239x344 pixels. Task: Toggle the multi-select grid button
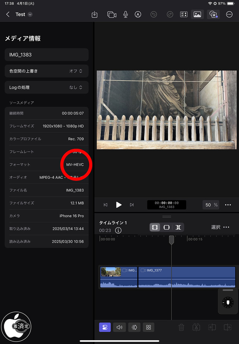[148, 328]
